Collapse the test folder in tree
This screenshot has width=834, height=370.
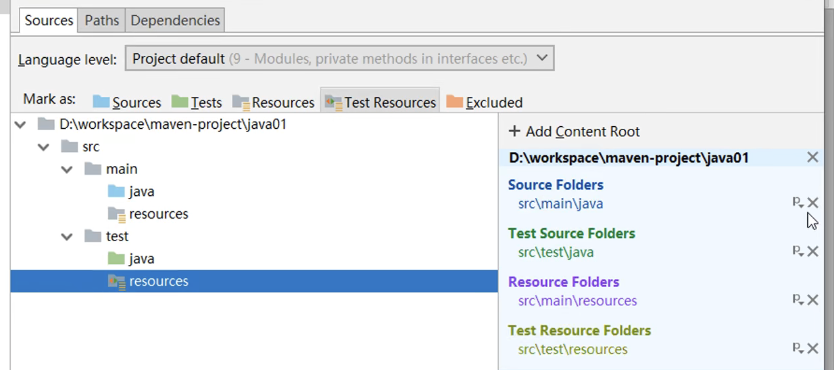(x=67, y=237)
